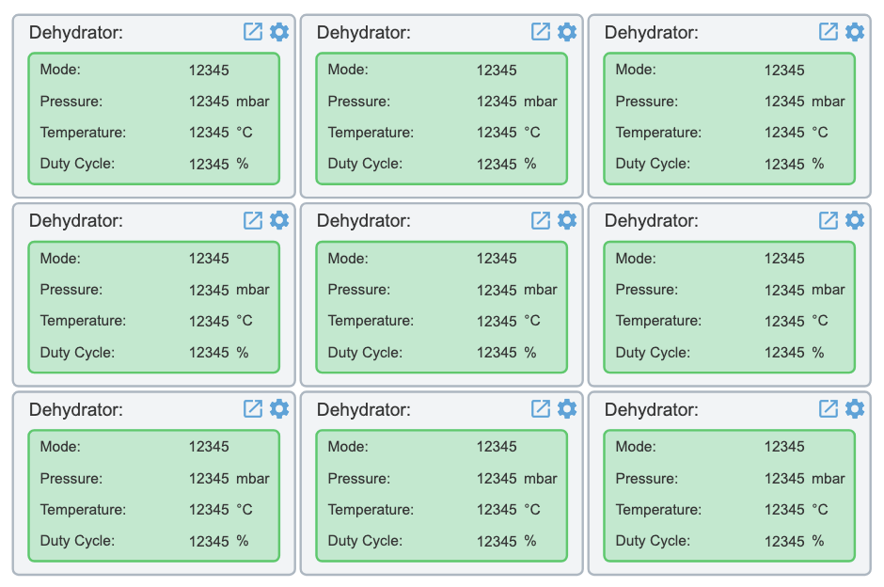
Task: Open gear settings on middle-right Dehydrator
Action: [855, 220]
